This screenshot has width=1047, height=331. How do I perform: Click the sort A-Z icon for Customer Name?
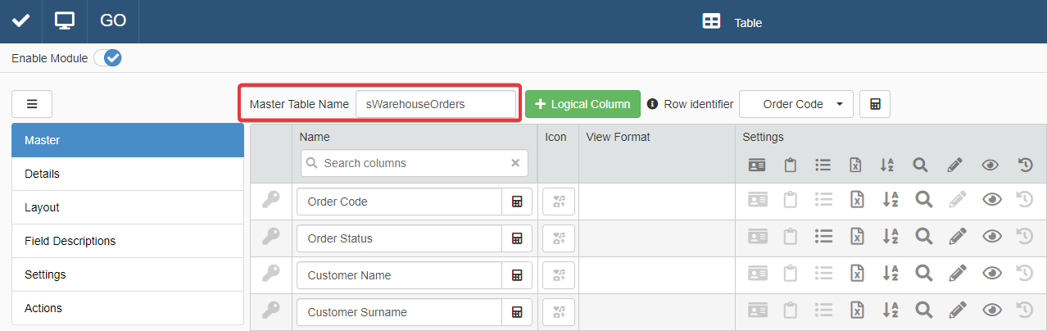[x=888, y=275]
